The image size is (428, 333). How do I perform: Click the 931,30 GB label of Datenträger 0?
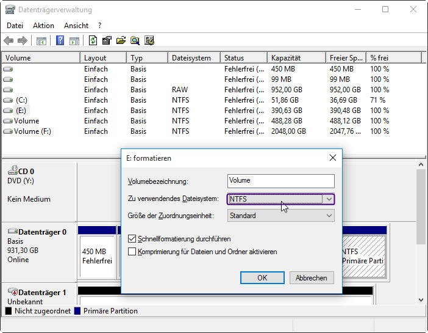[23, 251]
